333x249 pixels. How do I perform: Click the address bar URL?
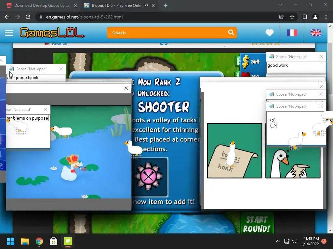84,17
